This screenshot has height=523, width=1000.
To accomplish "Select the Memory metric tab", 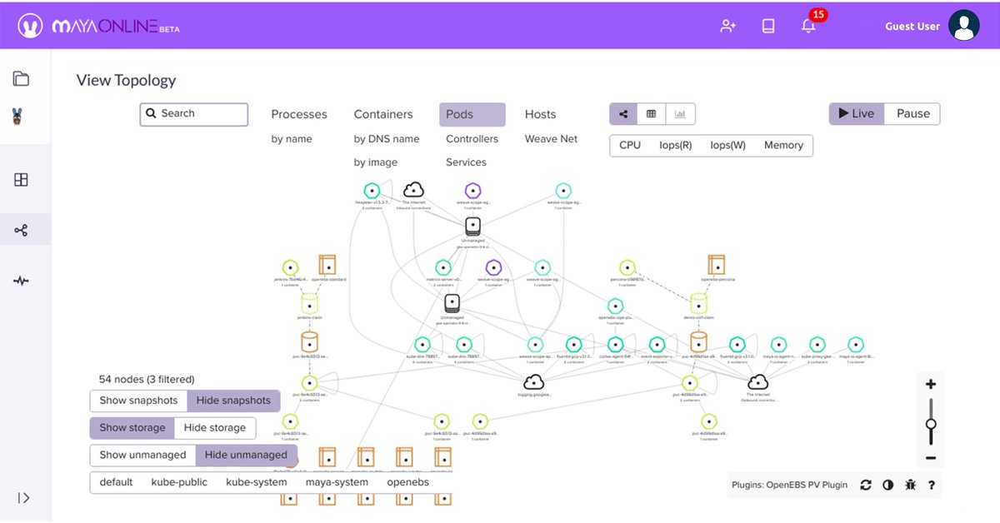I will pos(783,145).
